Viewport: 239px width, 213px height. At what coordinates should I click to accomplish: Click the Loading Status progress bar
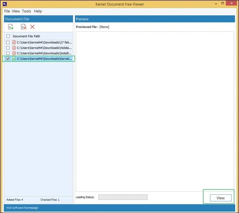pos(123,197)
